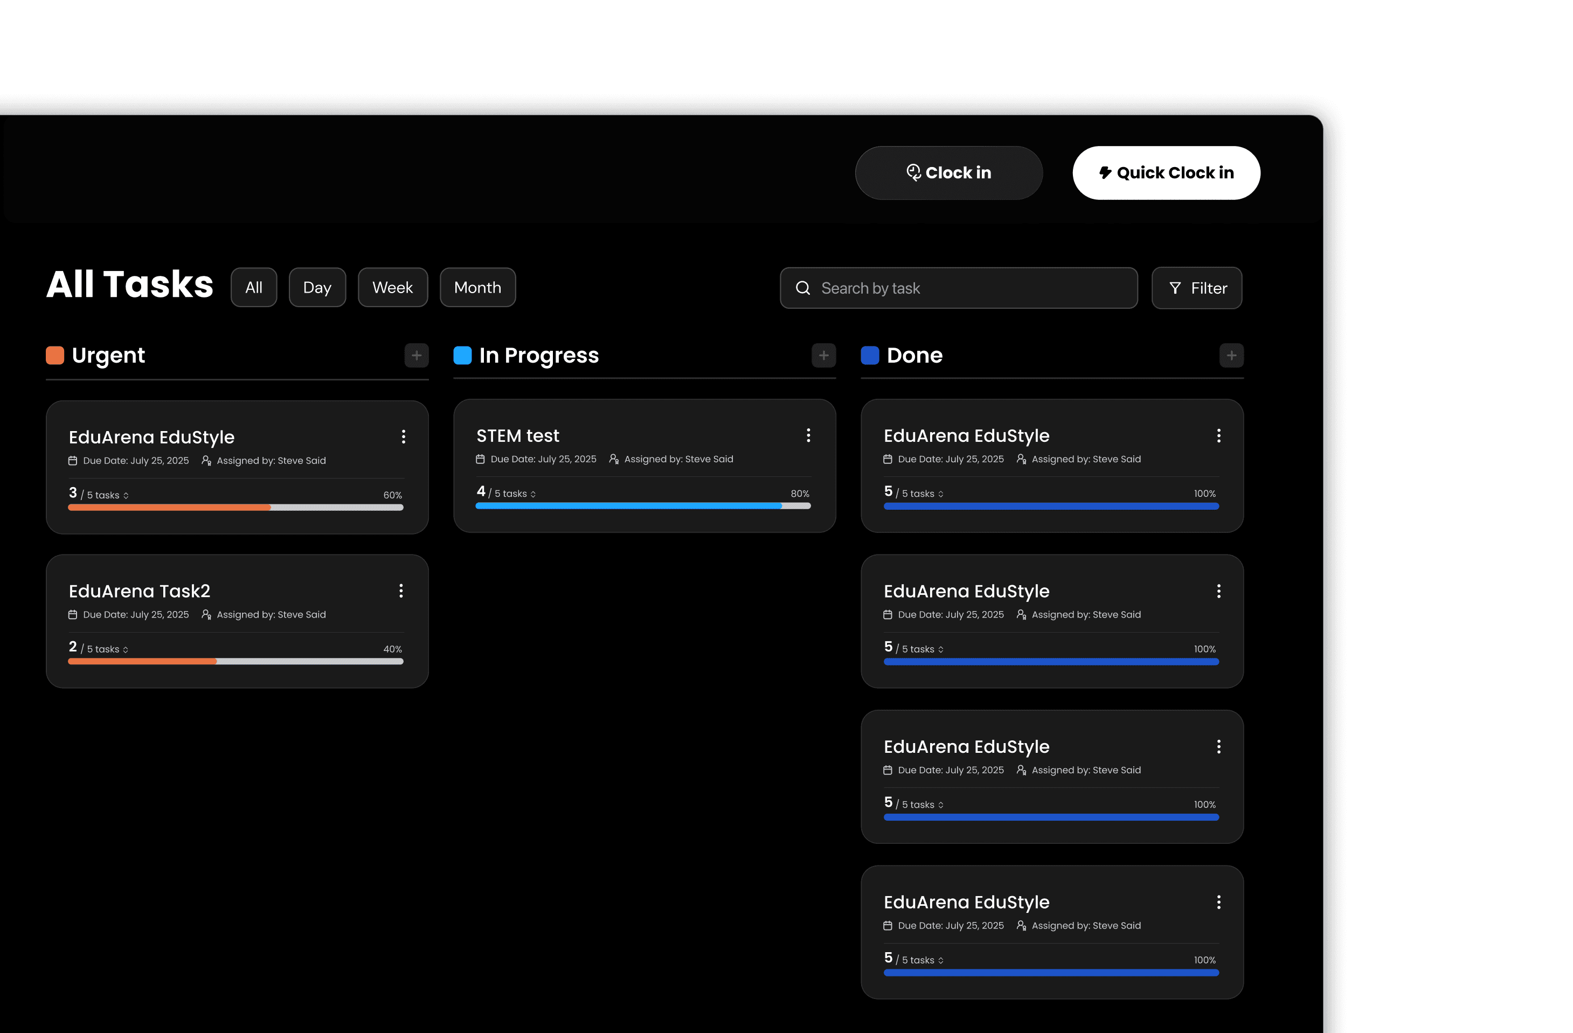
Task: Open three-dot menu on EduArena Task2 card
Action: tap(400, 591)
